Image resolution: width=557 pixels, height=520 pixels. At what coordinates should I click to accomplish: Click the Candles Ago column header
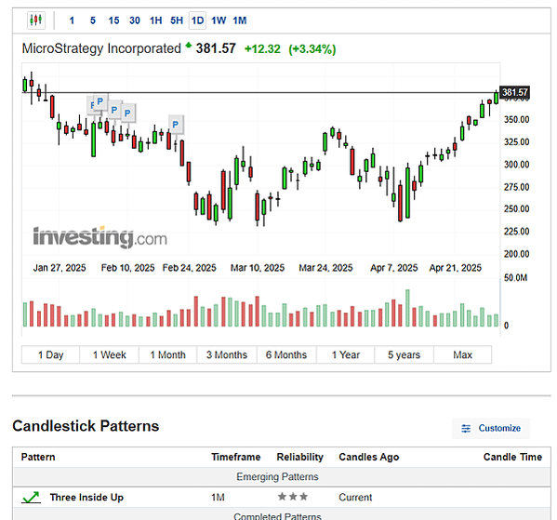click(369, 457)
